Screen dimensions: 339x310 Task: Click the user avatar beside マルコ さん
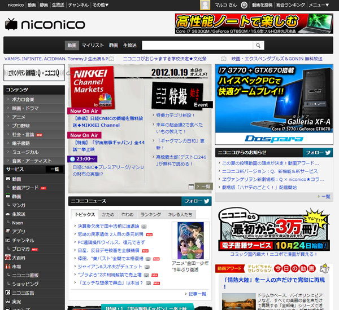pyautogui.click(x=206, y=5)
